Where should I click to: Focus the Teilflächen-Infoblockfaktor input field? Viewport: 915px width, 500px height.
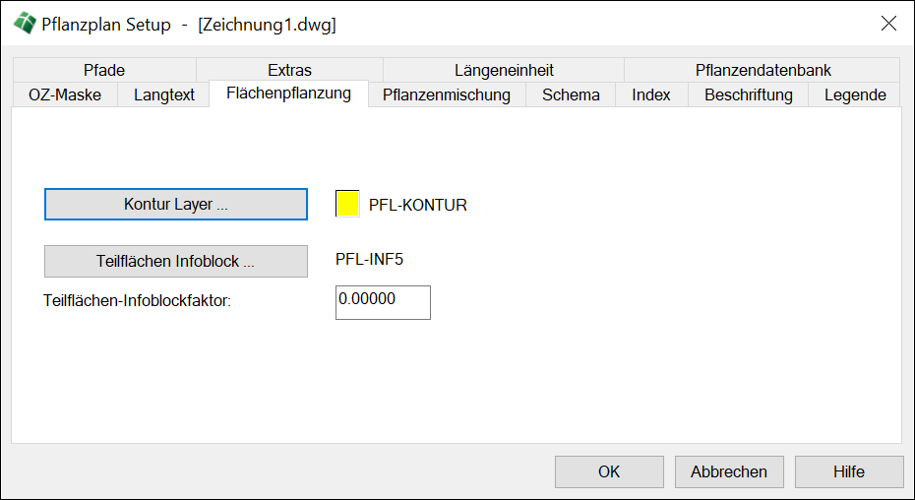pos(383,302)
